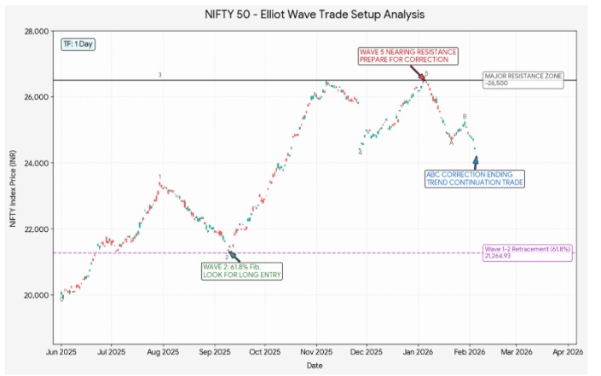Select the Major Resistance Zone label
This screenshot has width=601, height=376.
pyautogui.click(x=520, y=80)
